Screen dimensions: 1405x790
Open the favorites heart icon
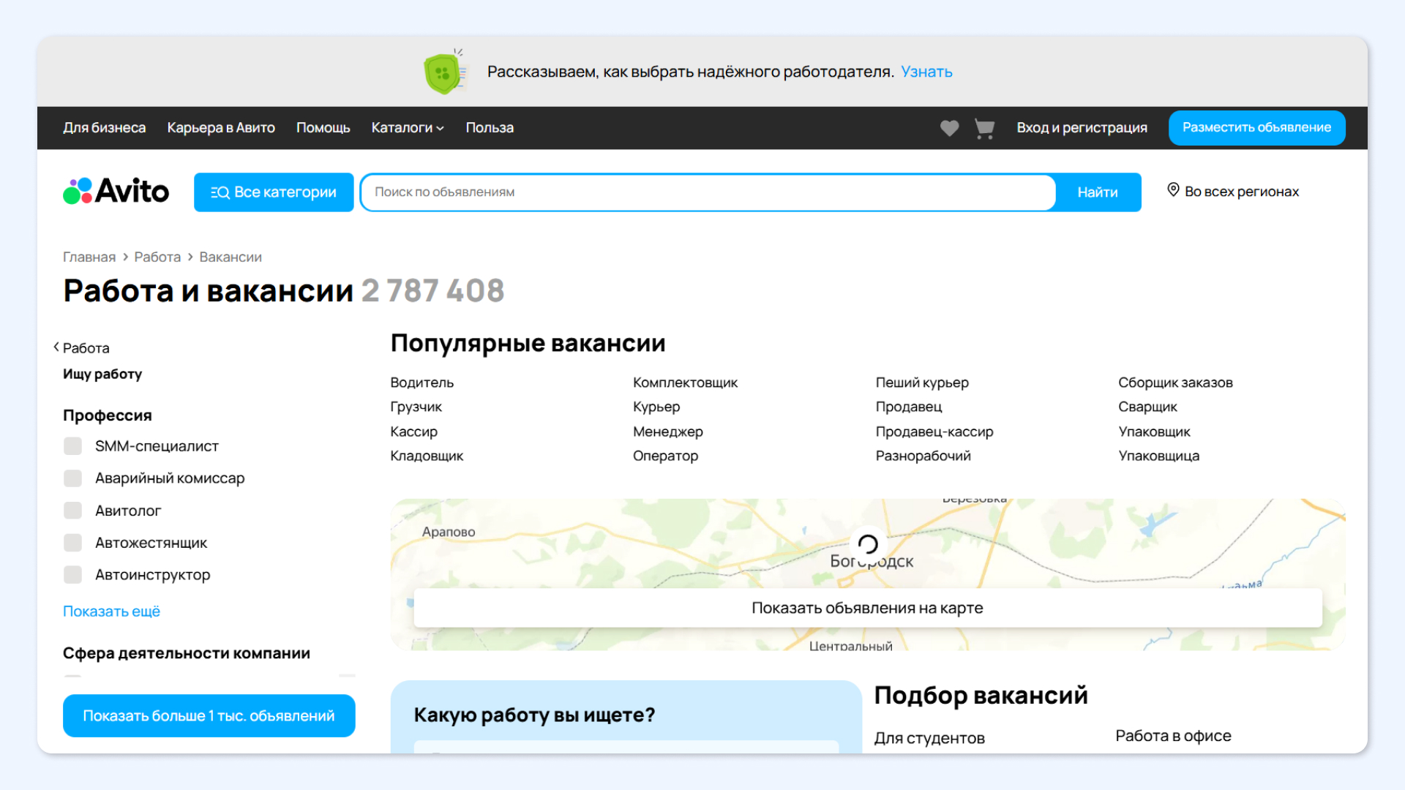[949, 128]
